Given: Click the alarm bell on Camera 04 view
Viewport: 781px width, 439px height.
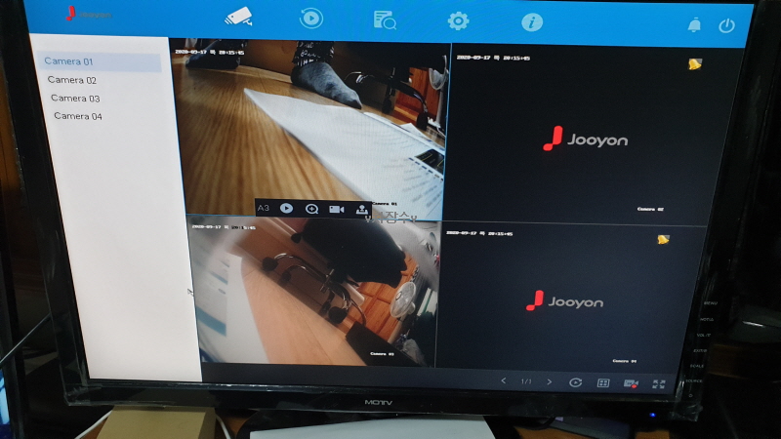Looking at the screenshot, I should point(663,239).
